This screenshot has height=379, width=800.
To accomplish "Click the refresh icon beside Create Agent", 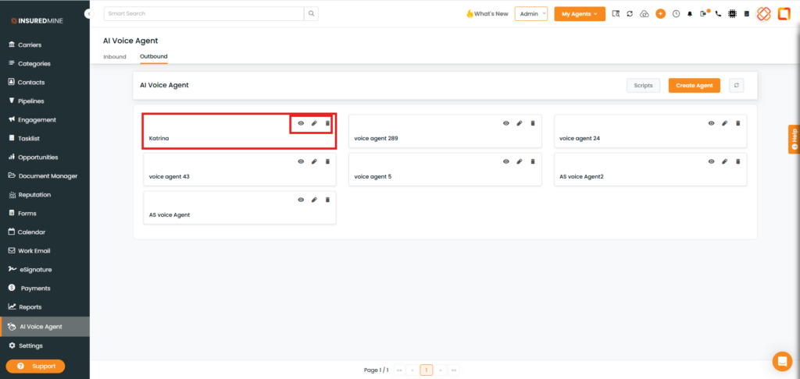I will click(735, 85).
